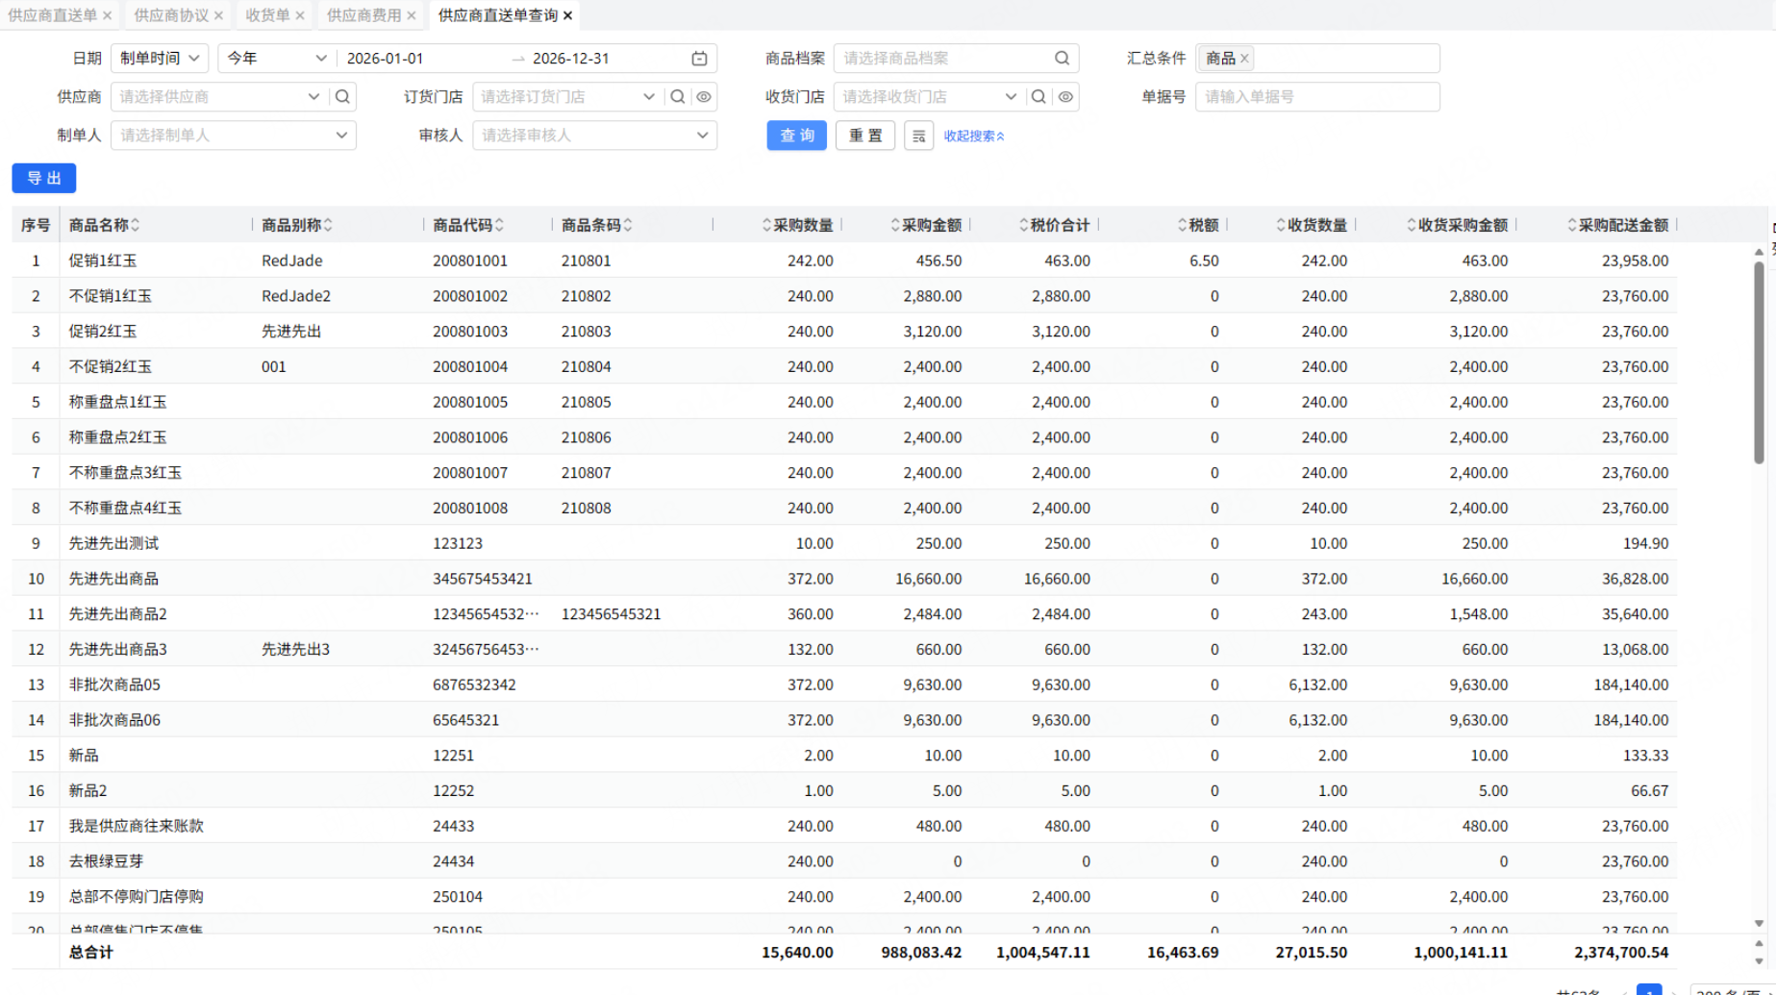Switch to the 供应商费用 tab
This screenshot has height=995, width=1776.
point(363,15)
